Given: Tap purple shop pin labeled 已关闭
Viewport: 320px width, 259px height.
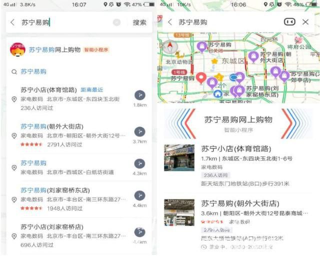Looking at the screenshot, I should [202, 47].
